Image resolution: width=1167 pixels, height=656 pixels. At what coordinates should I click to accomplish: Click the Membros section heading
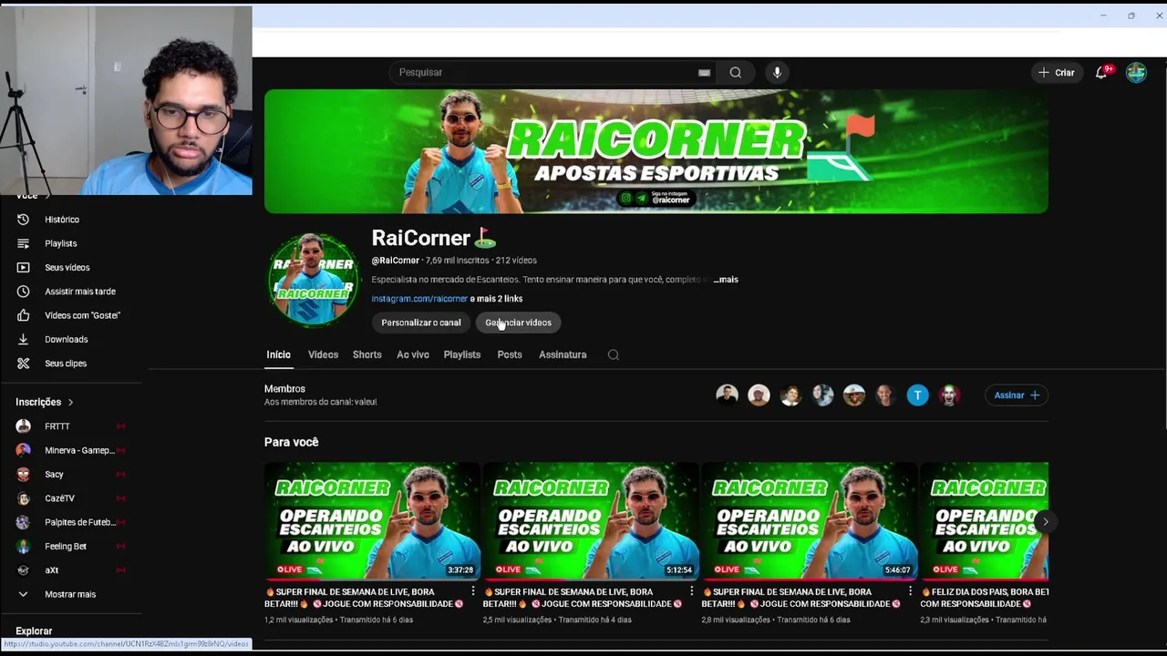(284, 389)
